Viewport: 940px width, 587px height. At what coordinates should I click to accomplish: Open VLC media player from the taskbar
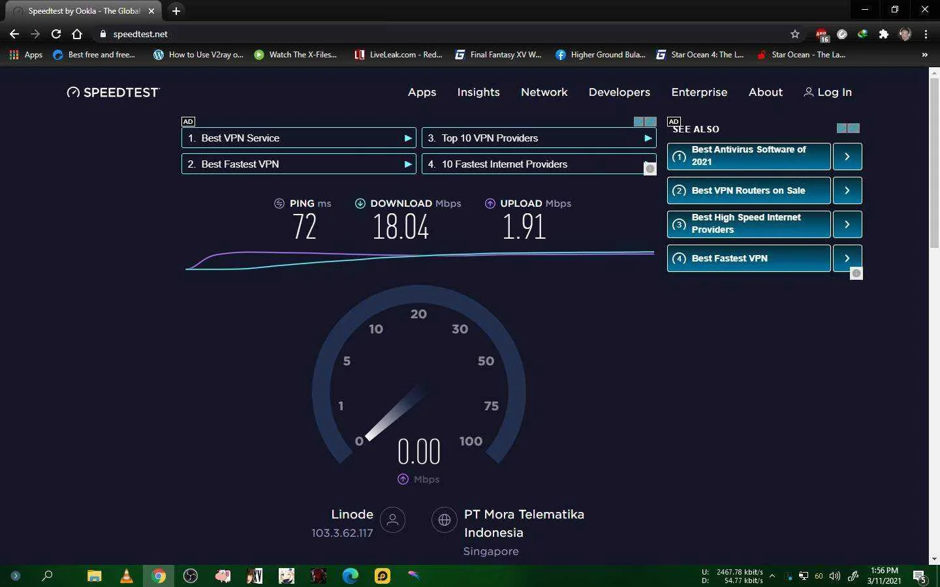coord(127,576)
